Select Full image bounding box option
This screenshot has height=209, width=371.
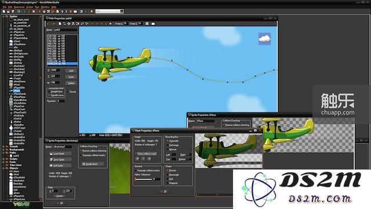click(x=173, y=145)
